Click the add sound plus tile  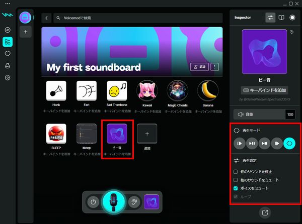pyautogui.click(x=147, y=134)
